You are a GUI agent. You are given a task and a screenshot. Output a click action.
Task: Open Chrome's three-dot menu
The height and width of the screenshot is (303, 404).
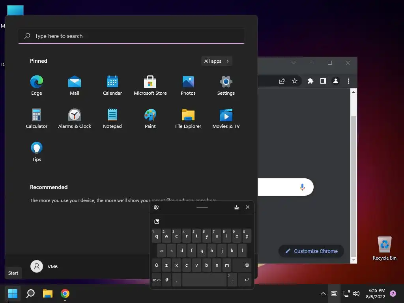pos(348,81)
